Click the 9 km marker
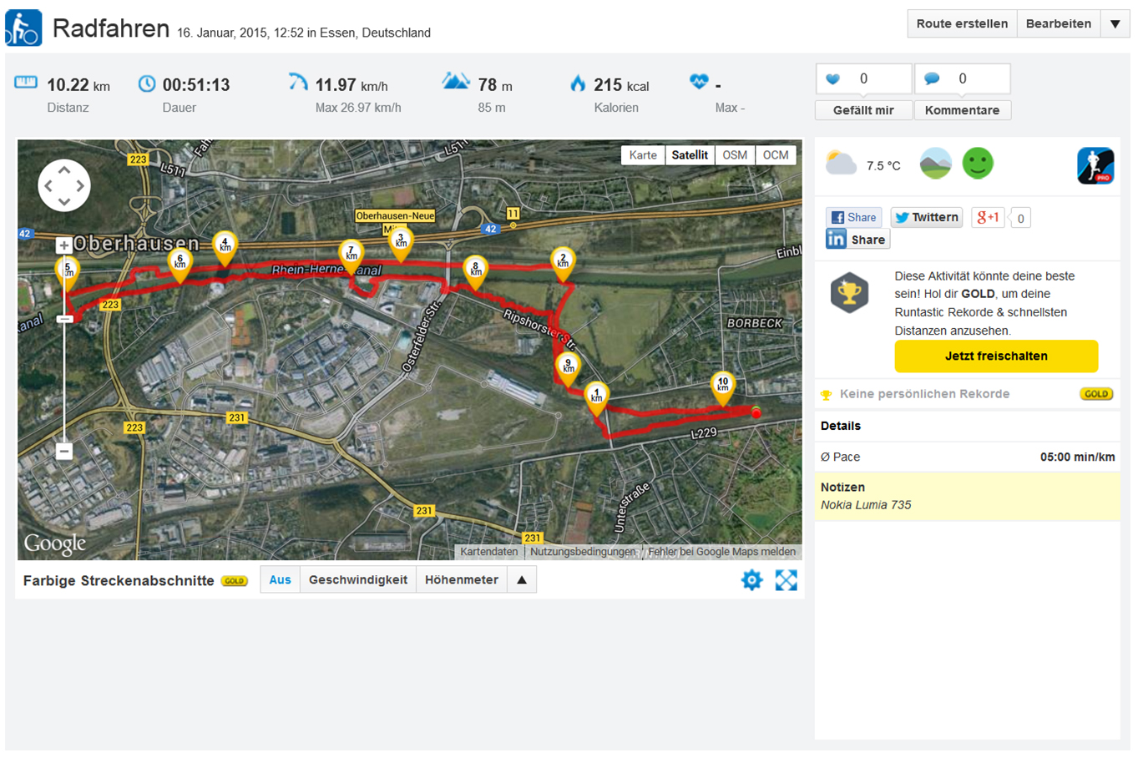 click(x=569, y=371)
